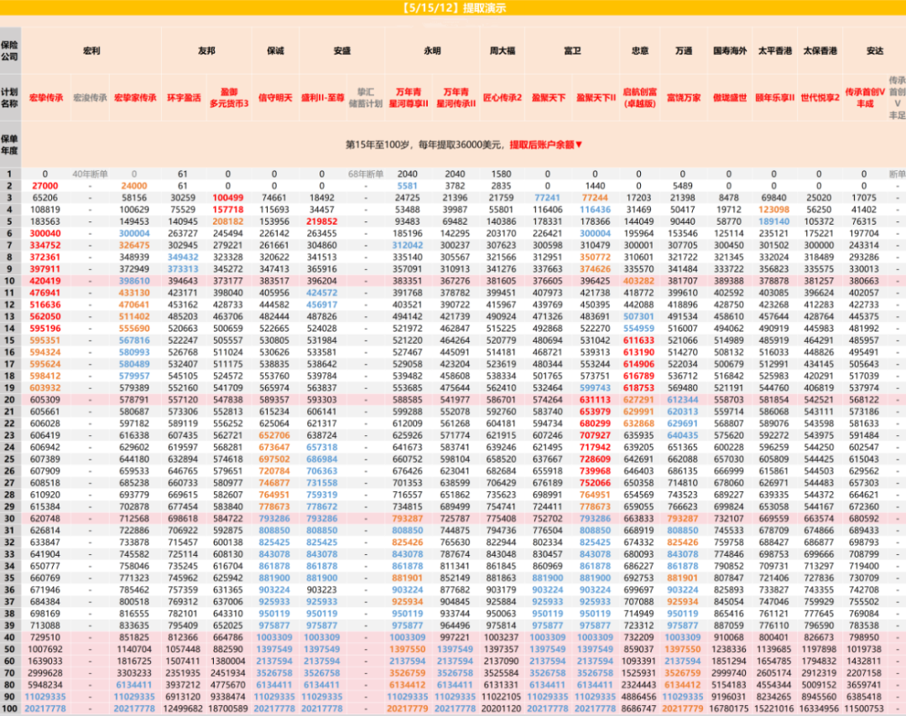Select the 友邦 company header cell

pos(206,51)
